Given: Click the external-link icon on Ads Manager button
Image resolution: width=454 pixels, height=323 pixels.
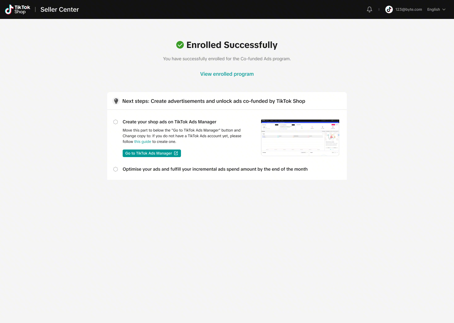Looking at the screenshot, I should [x=176, y=153].
